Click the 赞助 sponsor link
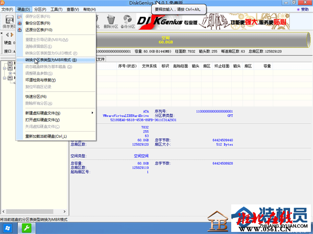This screenshot has width=313, height=234. click(303, 9)
